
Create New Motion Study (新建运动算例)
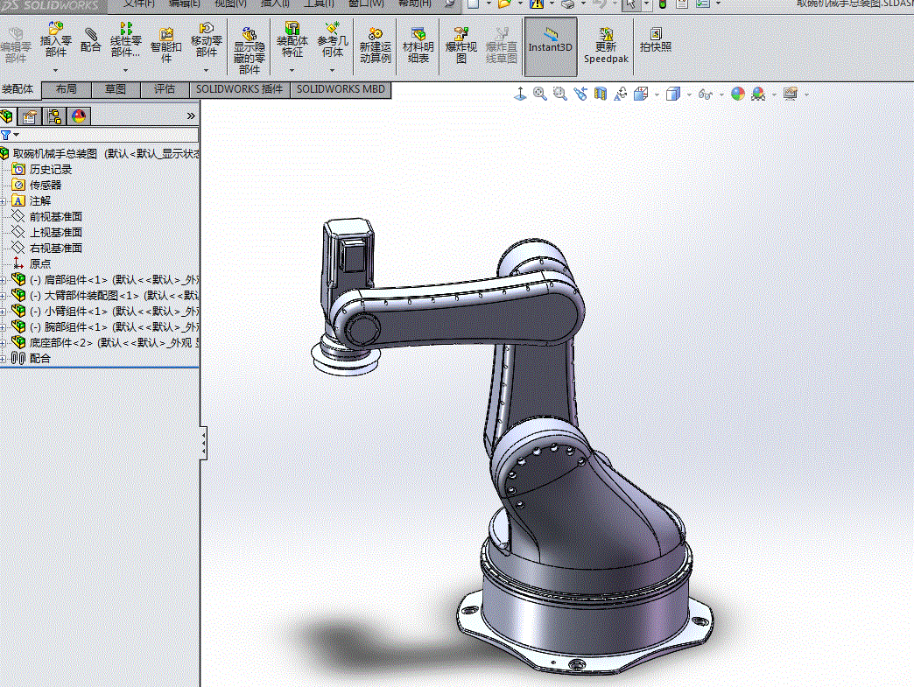tap(375, 46)
